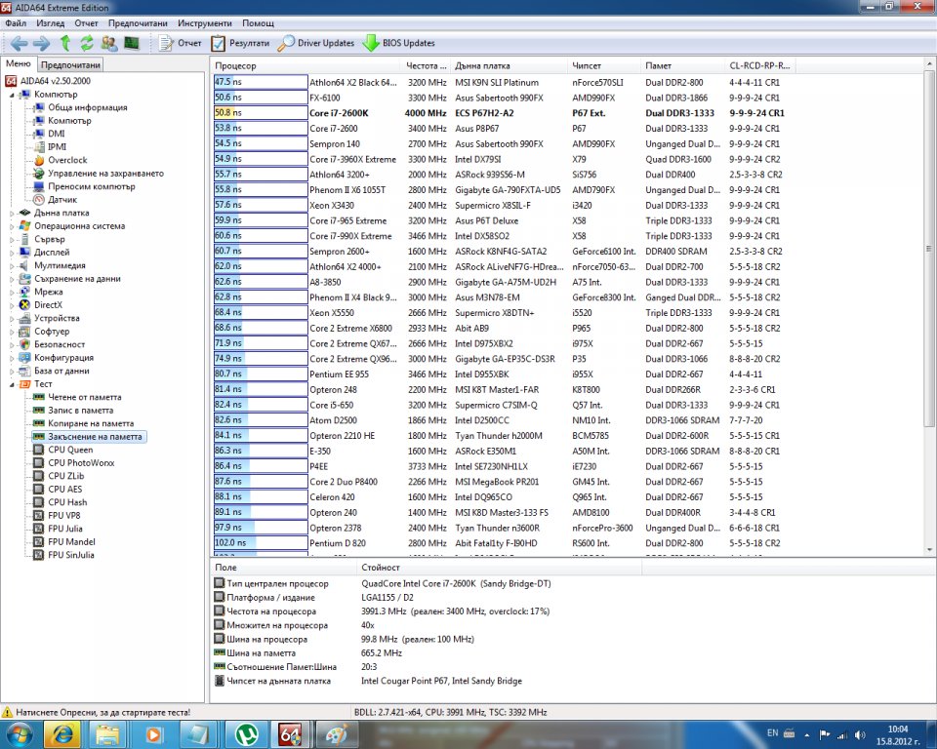
Task: Click the Back arrow in the toolbar
Action: tap(19, 43)
